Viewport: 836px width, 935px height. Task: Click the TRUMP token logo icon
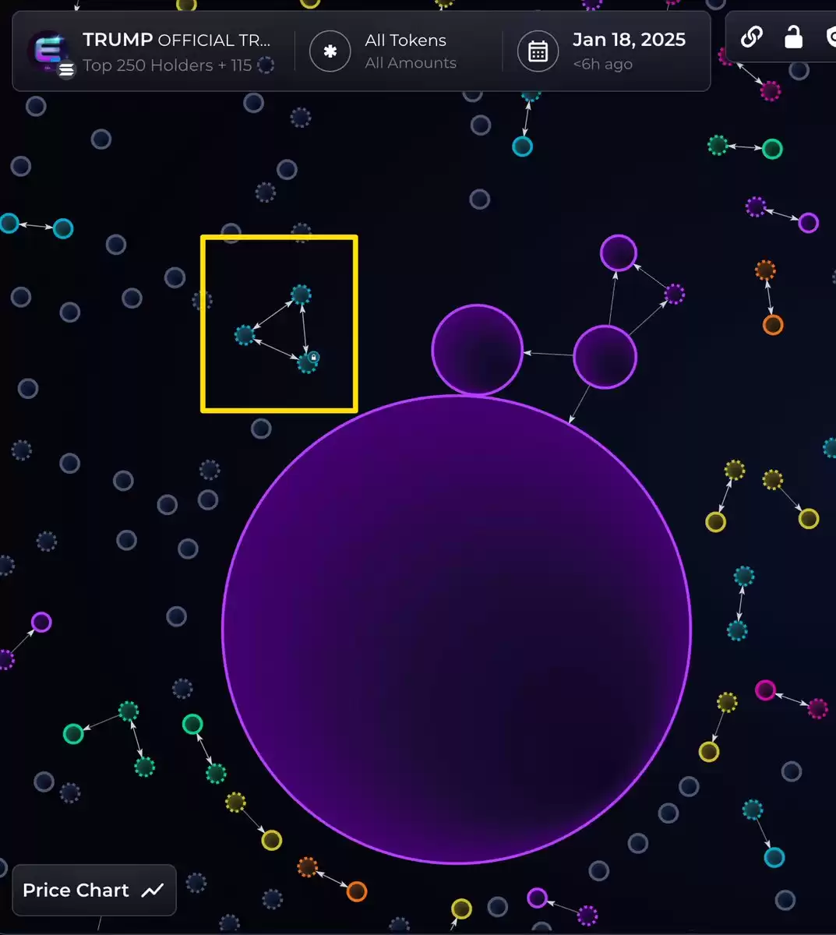click(48, 51)
